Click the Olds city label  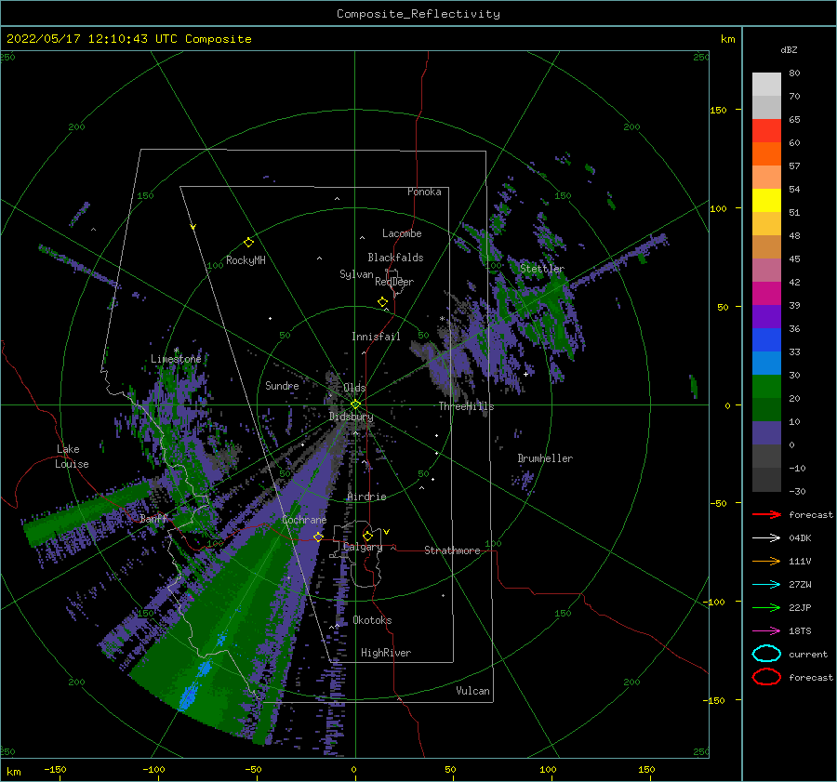354,388
